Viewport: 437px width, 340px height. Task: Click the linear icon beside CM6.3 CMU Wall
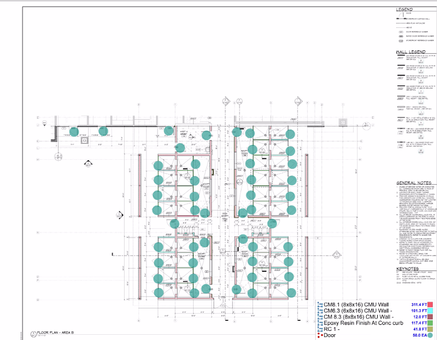click(320, 311)
